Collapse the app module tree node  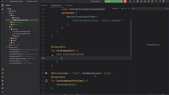pos(6,9)
